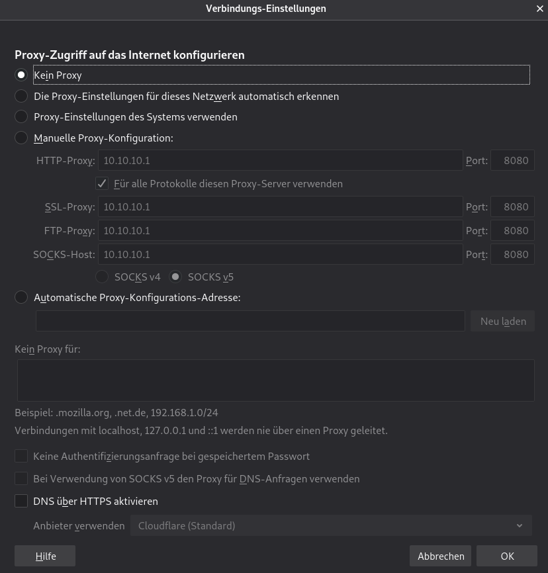
Task: Enable "Manuelle Proxy-Konfiguration"
Action: coord(21,138)
